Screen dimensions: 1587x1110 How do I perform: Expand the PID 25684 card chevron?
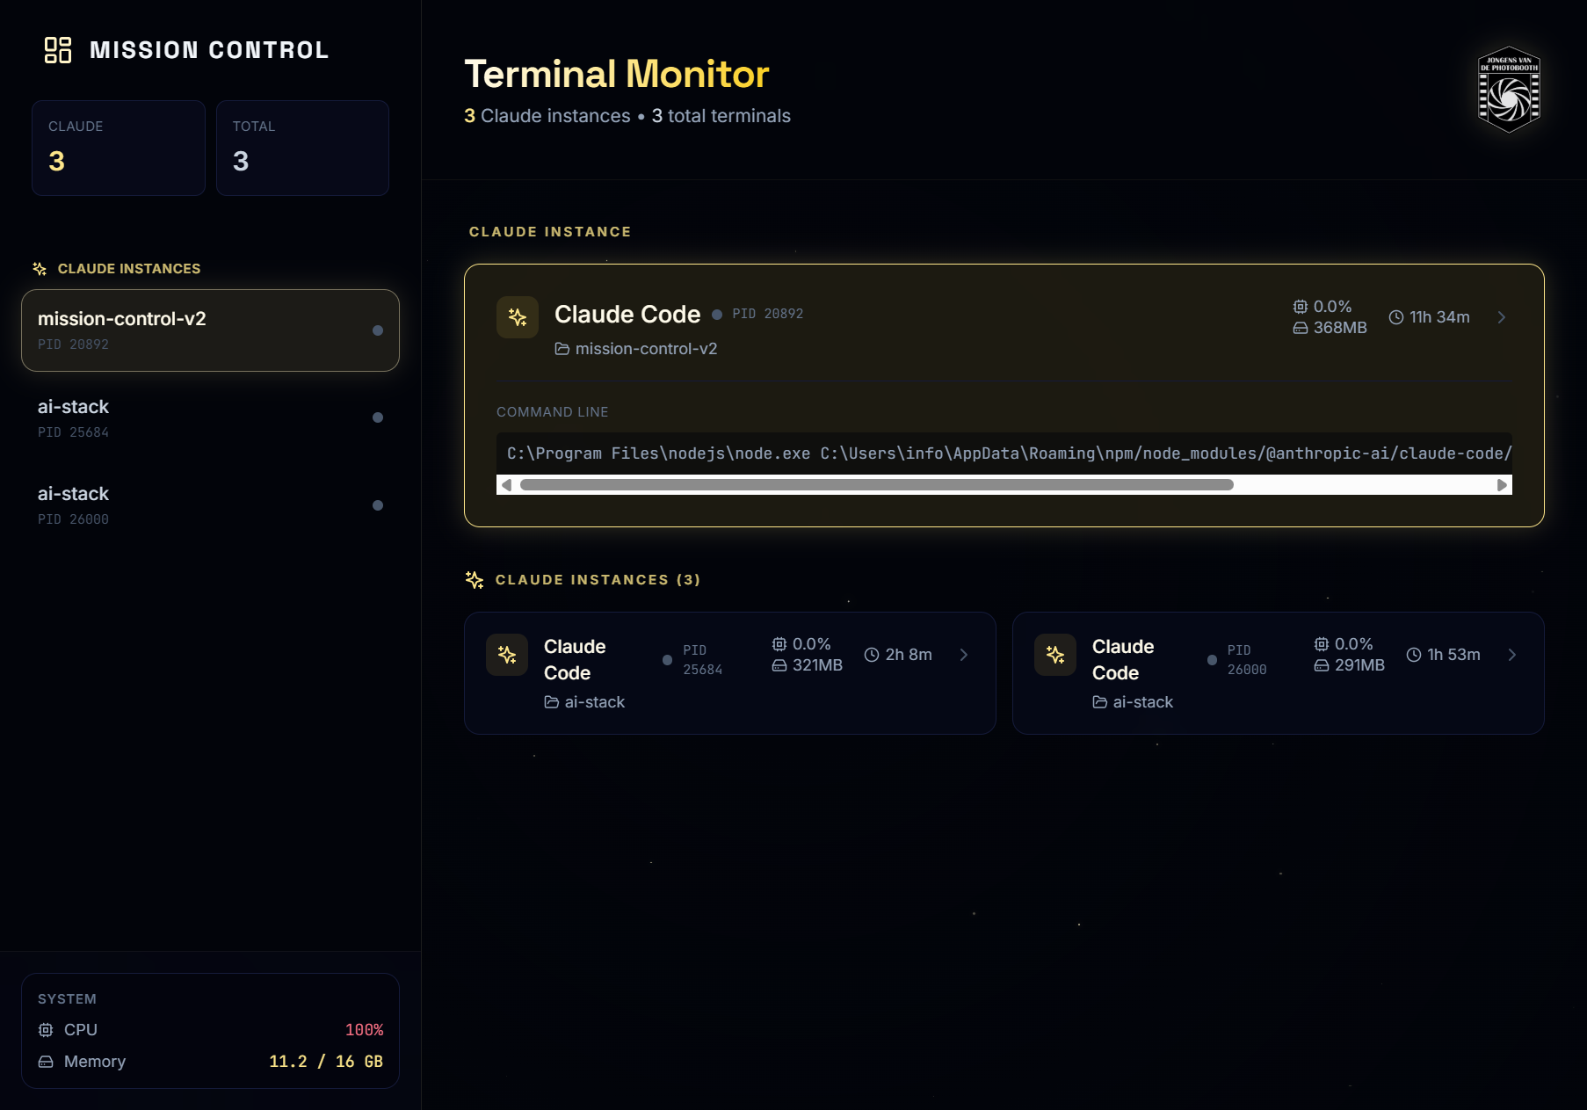tap(964, 655)
